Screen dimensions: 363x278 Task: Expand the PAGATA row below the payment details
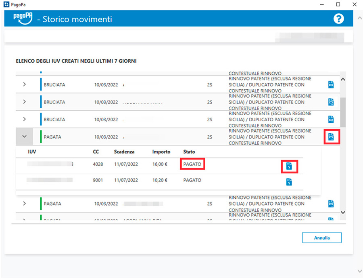coord(24,204)
